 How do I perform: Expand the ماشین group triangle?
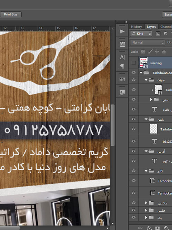[146, 203]
